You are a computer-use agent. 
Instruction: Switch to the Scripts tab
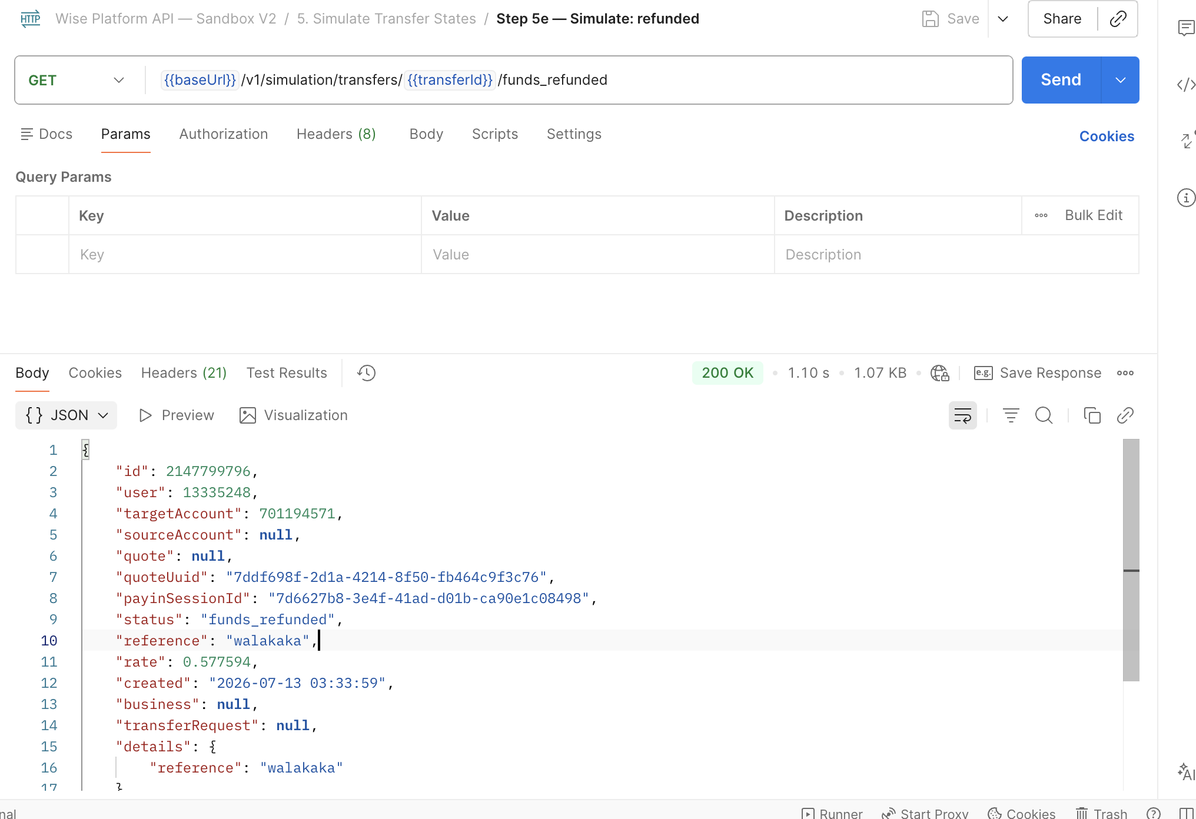pos(495,134)
